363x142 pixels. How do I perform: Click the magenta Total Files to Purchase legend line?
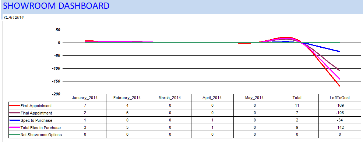(15, 128)
